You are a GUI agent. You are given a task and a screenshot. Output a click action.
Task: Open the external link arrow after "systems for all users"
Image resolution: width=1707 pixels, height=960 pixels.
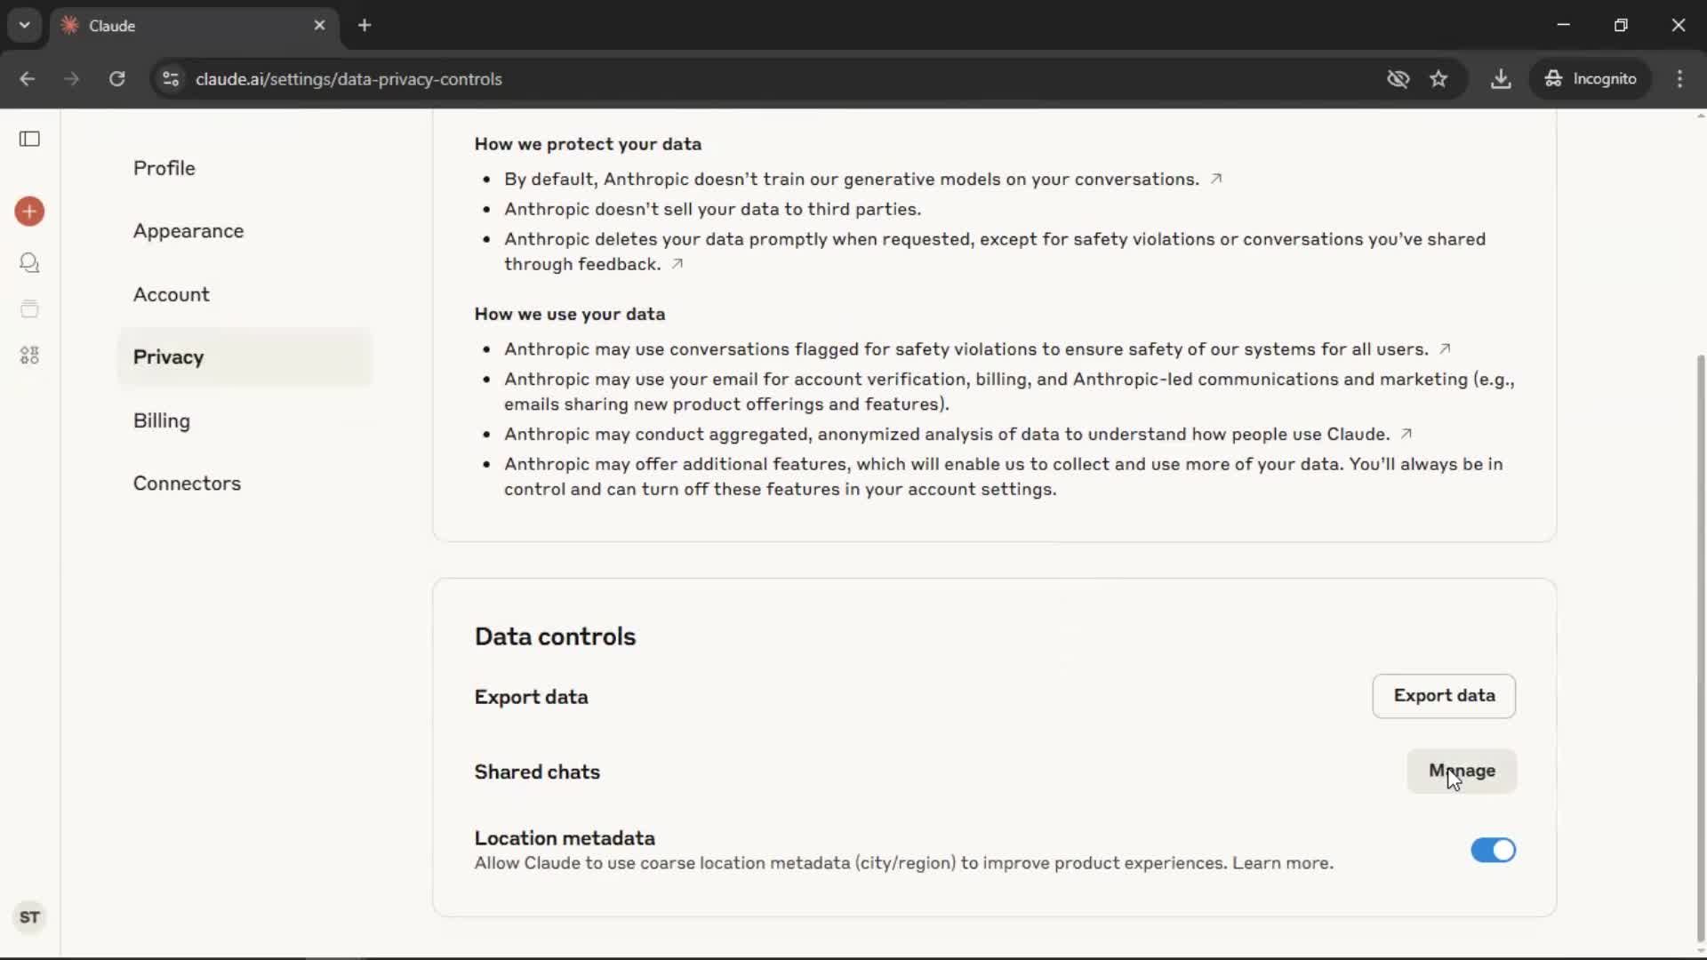(x=1445, y=348)
